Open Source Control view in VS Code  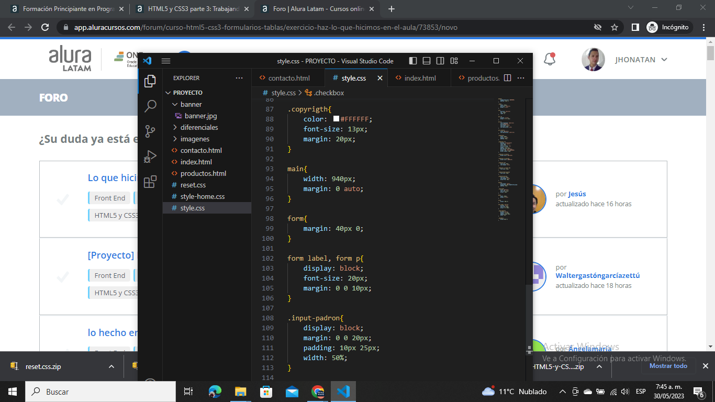pos(150,131)
